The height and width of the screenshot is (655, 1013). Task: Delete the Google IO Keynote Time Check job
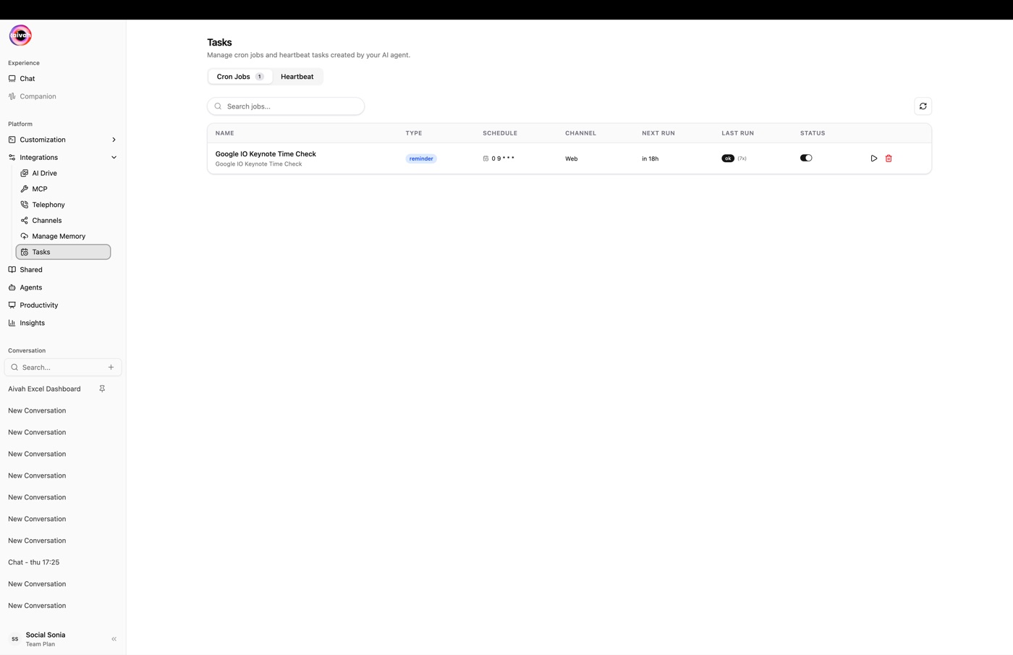tap(889, 159)
